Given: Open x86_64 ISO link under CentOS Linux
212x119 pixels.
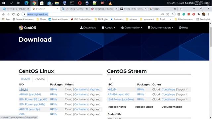Looking at the screenshot, I should pyautogui.click(x=24, y=90).
